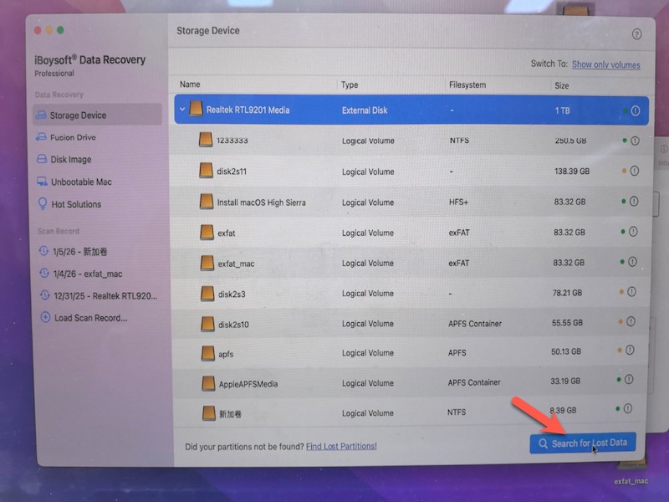The image size is (669, 502).
Task: Click the Search for Lost Data button
Action: click(x=582, y=443)
